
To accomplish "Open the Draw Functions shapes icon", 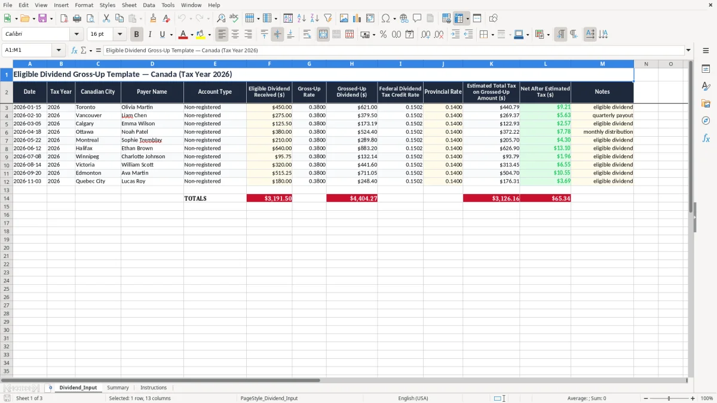I will tap(493, 19).
